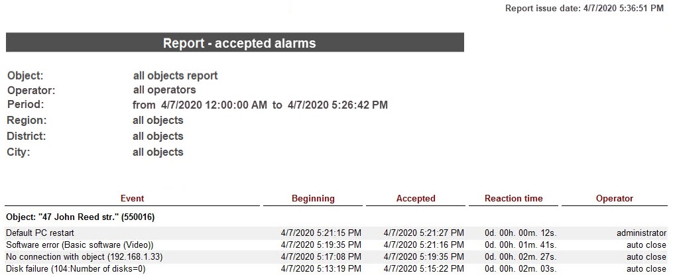
Task: Click the Disk failure event row
Action: (75, 269)
